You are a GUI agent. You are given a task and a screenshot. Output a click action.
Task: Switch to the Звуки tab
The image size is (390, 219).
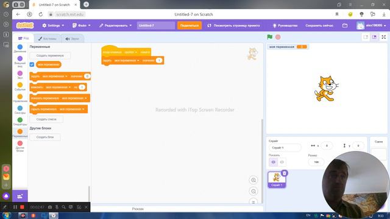click(72, 38)
